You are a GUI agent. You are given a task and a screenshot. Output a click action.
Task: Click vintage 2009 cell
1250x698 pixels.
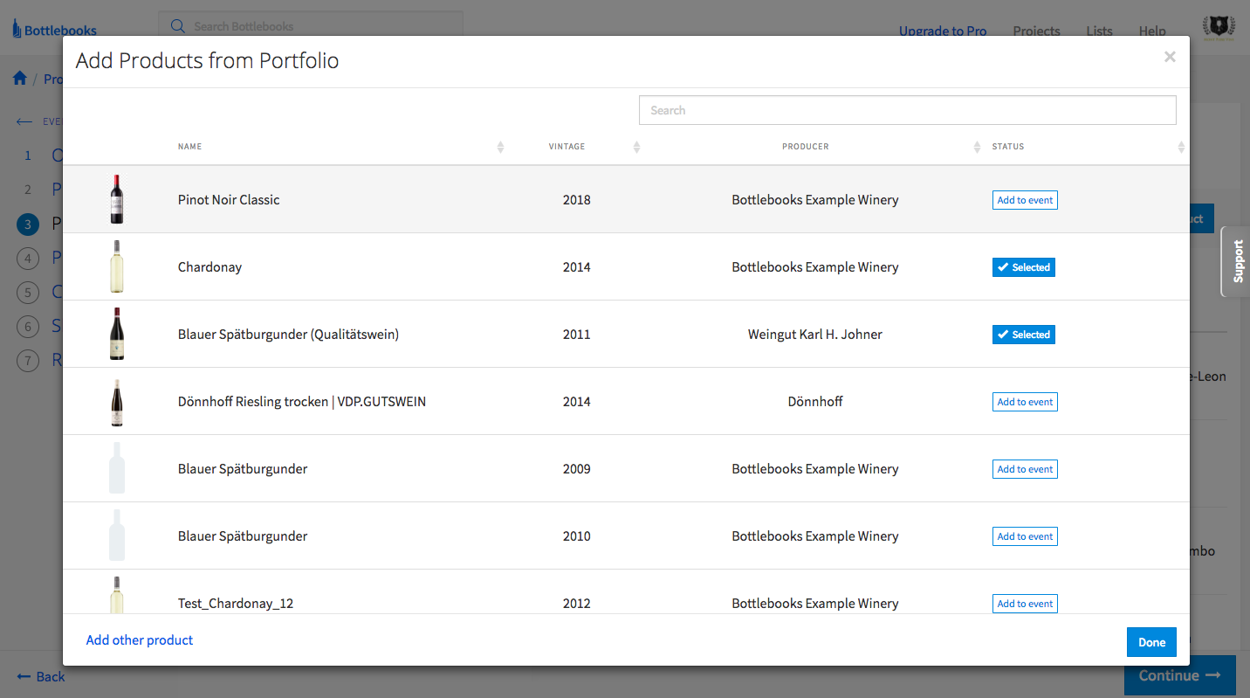pos(577,469)
